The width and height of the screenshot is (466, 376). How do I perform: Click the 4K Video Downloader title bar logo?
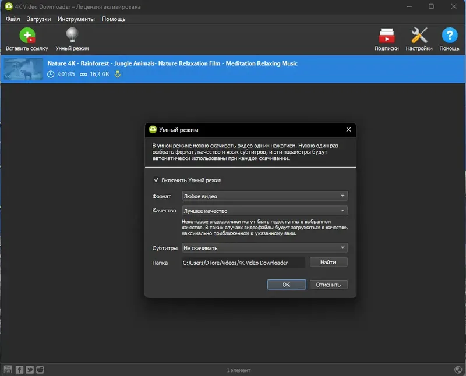point(9,6)
